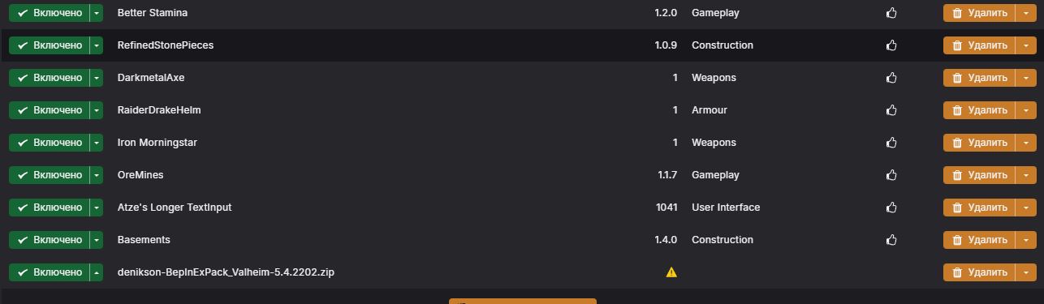The width and height of the screenshot is (1044, 304).
Task: Open dropdown arrow beside RefinedStonePieces Включено
Action: [97, 45]
